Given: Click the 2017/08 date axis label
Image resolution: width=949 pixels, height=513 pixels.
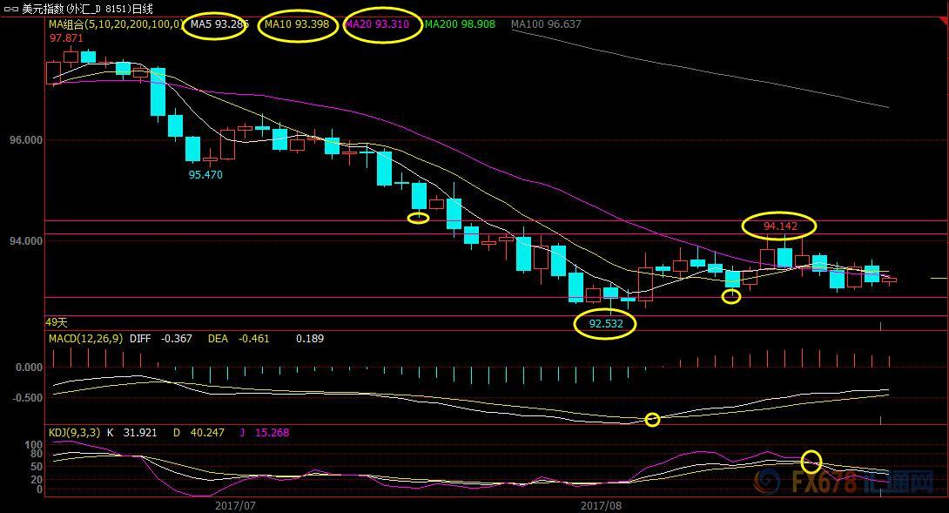Looking at the screenshot, I should pyautogui.click(x=601, y=505).
